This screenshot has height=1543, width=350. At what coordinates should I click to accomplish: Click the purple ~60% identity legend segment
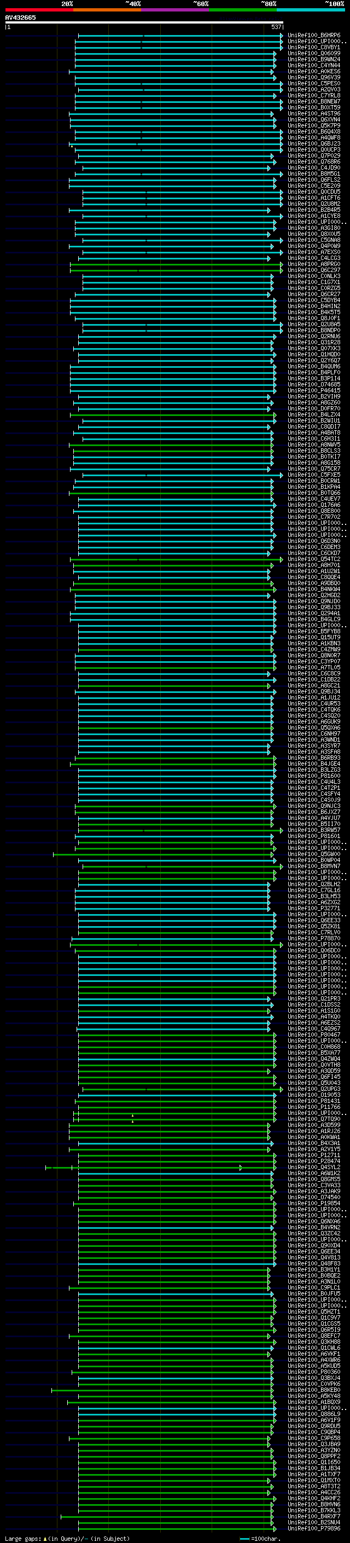pos(174,10)
